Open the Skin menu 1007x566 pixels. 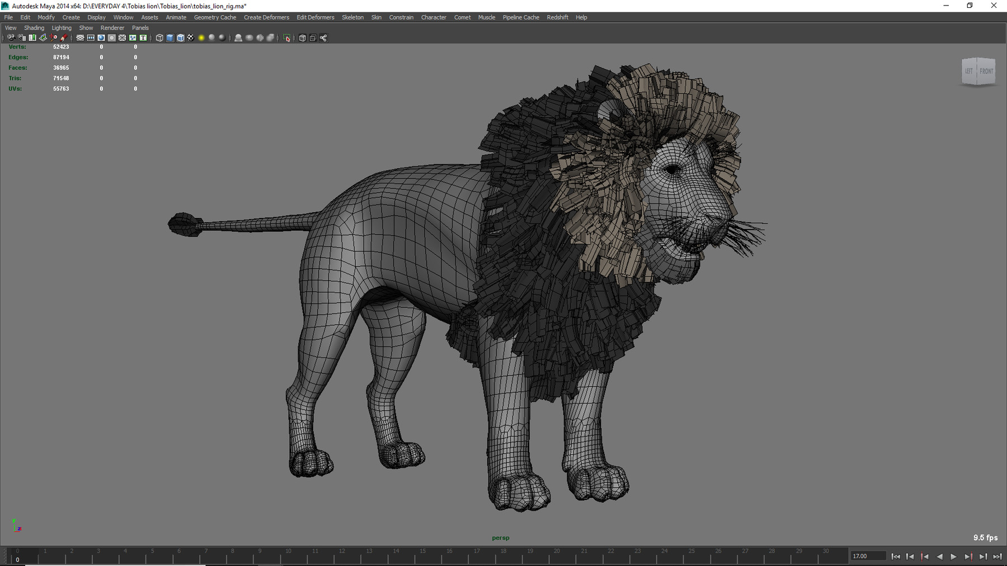377,17
